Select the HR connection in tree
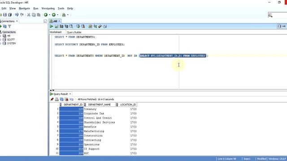Viewport: 287px width, 161px height. click(x=9, y=36)
